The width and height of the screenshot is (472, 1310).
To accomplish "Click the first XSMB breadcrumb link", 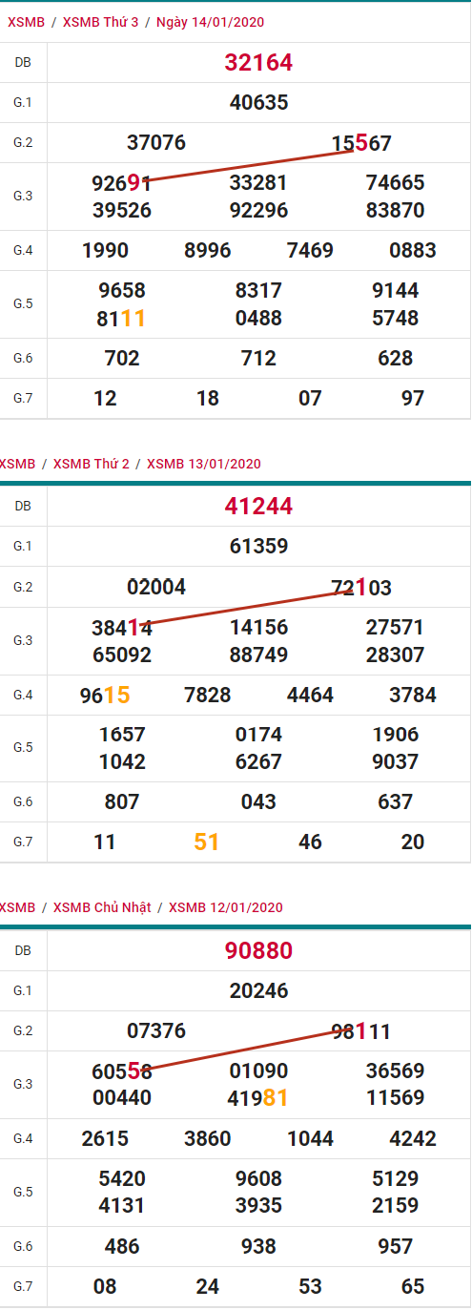I will [22, 22].
